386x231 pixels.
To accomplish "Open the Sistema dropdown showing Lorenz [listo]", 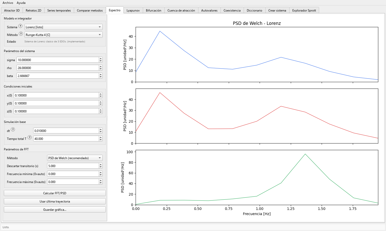I will pyautogui.click(x=63, y=27).
